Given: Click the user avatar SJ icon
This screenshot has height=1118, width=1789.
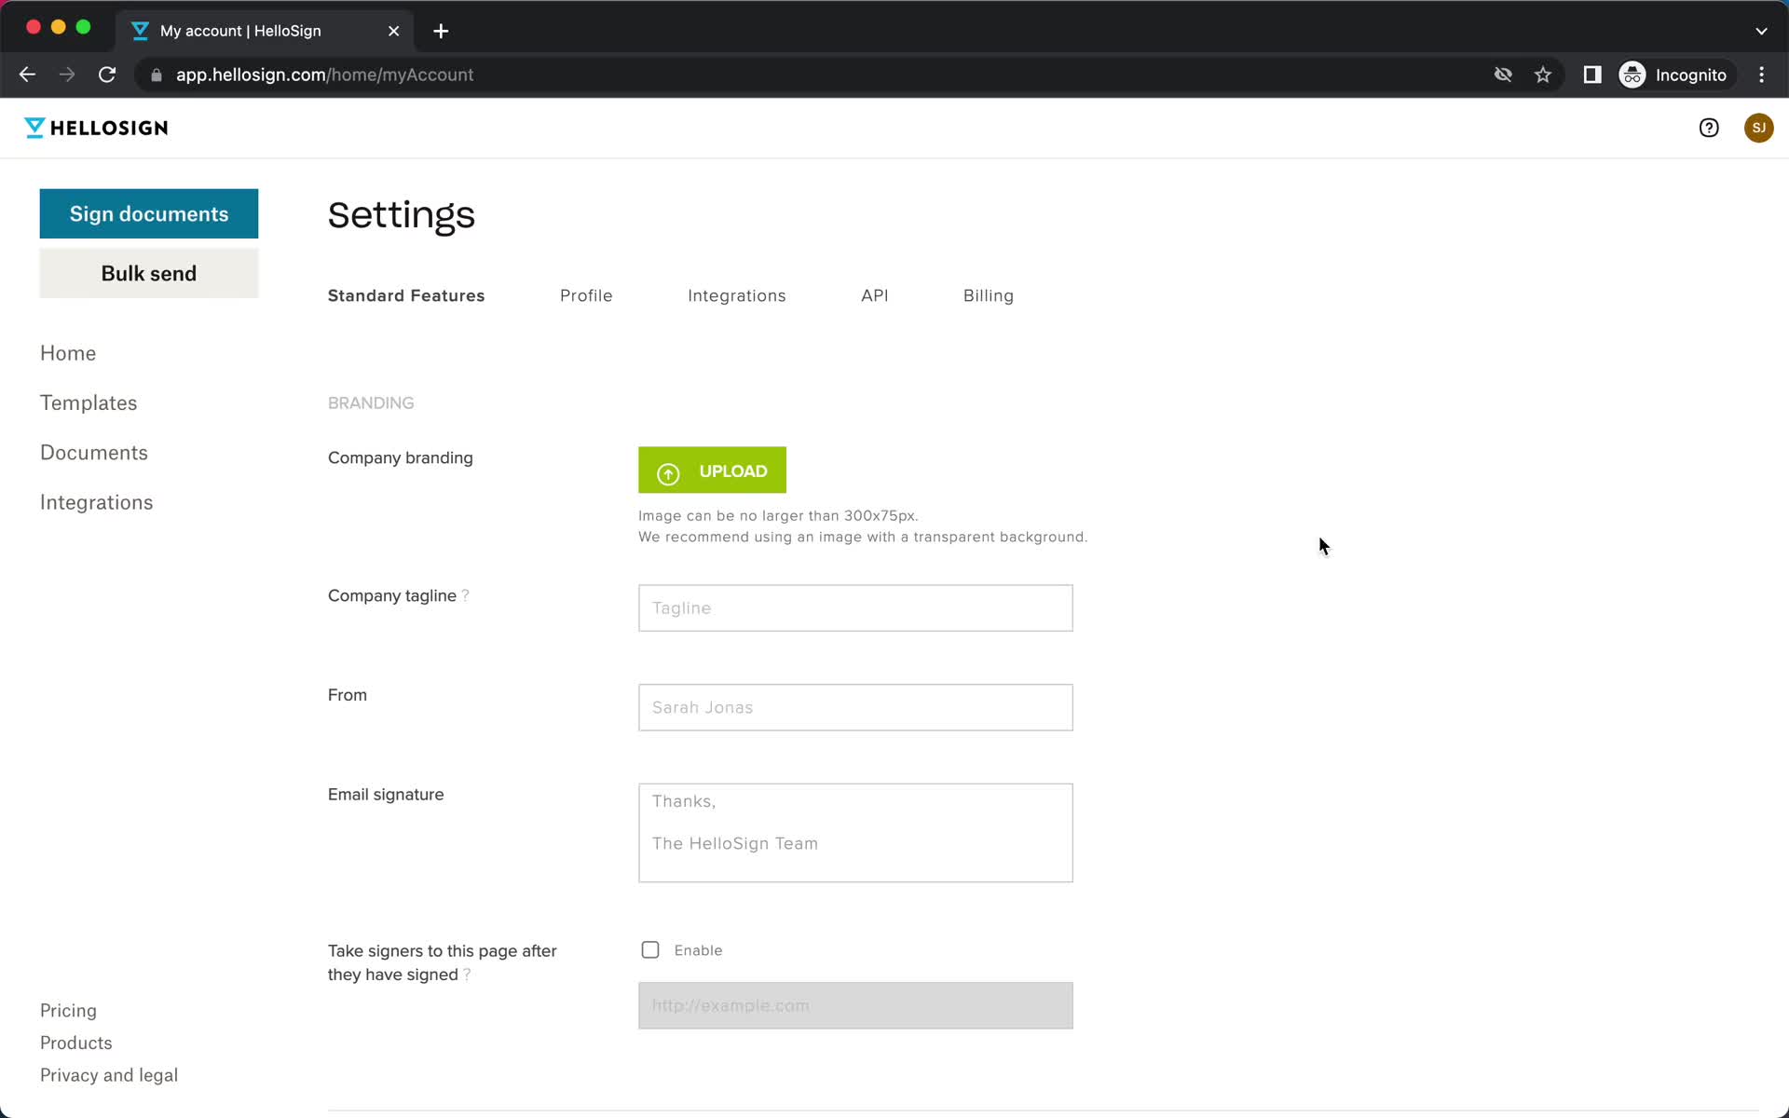Looking at the screenshot, I should click(x=1756, y=128).
